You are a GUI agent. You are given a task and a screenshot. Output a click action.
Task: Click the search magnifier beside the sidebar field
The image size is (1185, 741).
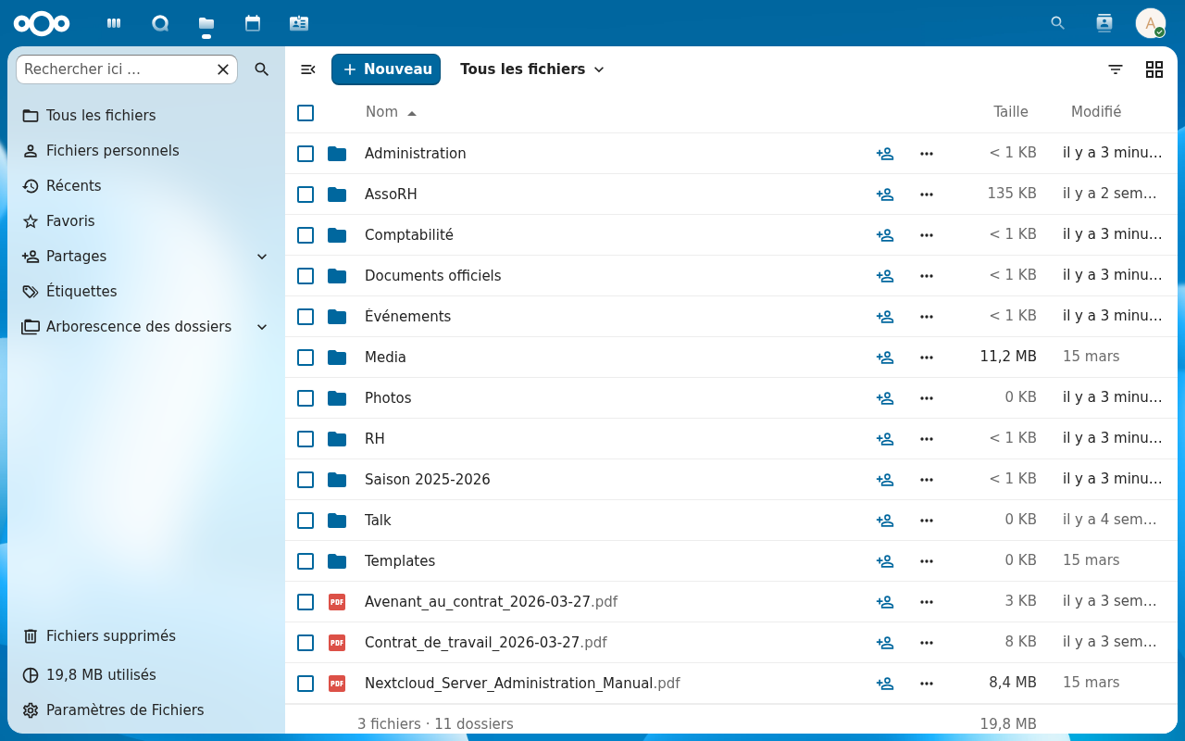(262, 69)
